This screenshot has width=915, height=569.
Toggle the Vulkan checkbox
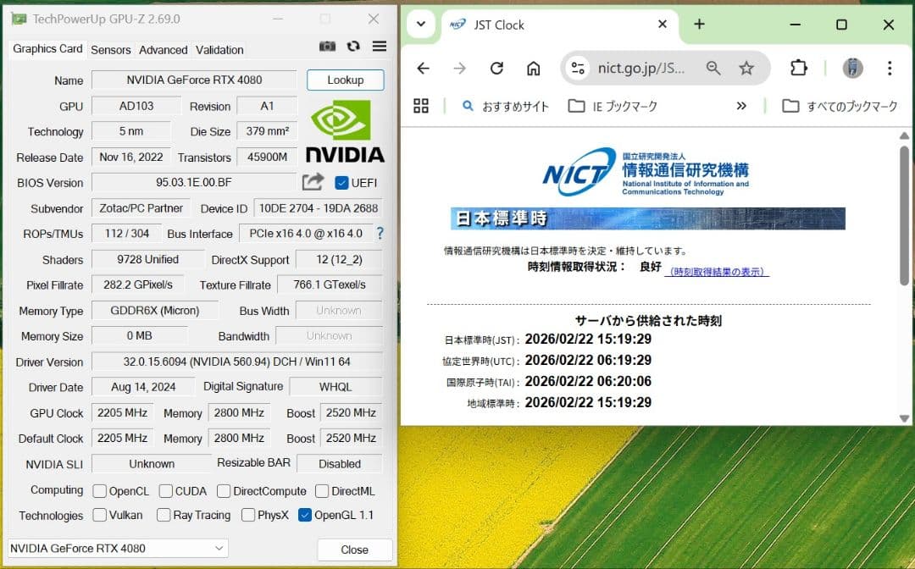100,515
